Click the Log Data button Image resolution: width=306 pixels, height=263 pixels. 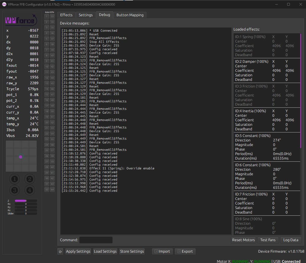(291, 240)
